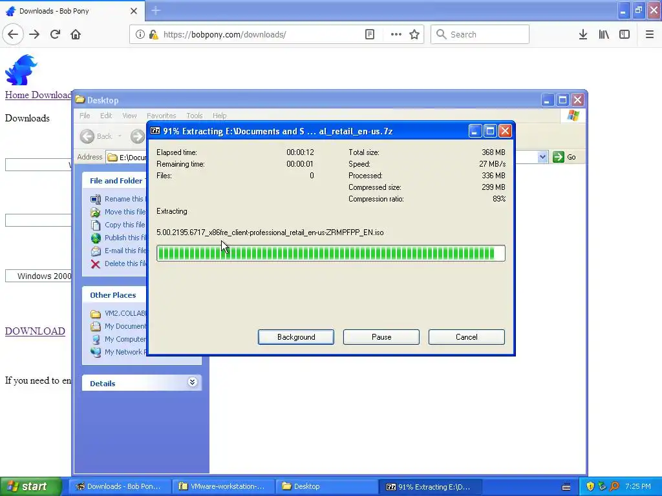Show Firefox sidebars
662x496 pixels.
pos(625,34)
